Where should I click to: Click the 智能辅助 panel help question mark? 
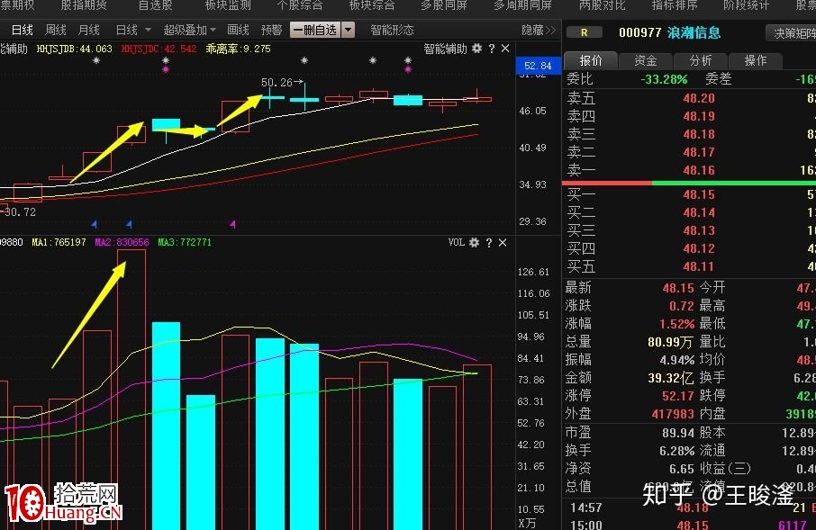(492, 49)
